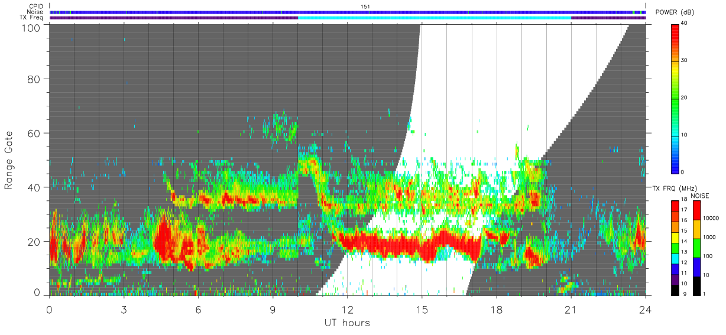Click the Range Gate axis title

9,160
